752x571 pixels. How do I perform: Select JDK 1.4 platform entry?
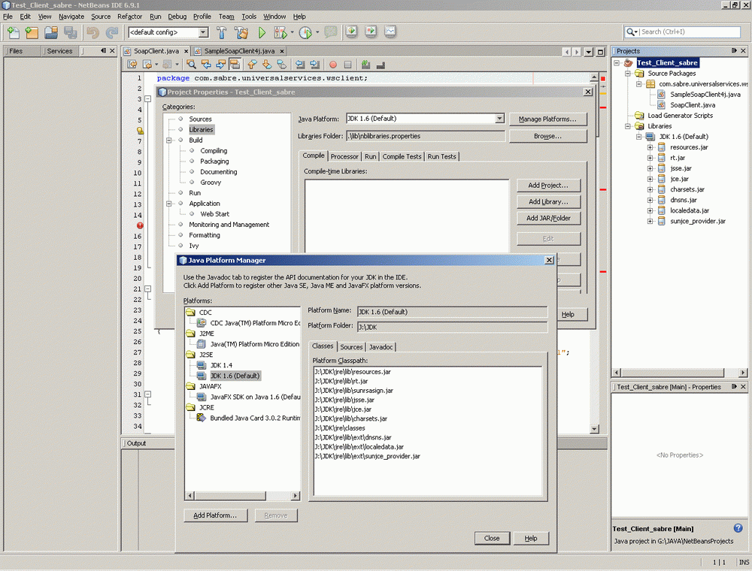221,365
